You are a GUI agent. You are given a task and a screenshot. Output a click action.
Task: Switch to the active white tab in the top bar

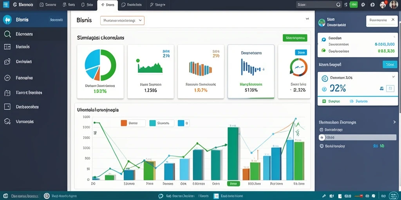point(107,5)
